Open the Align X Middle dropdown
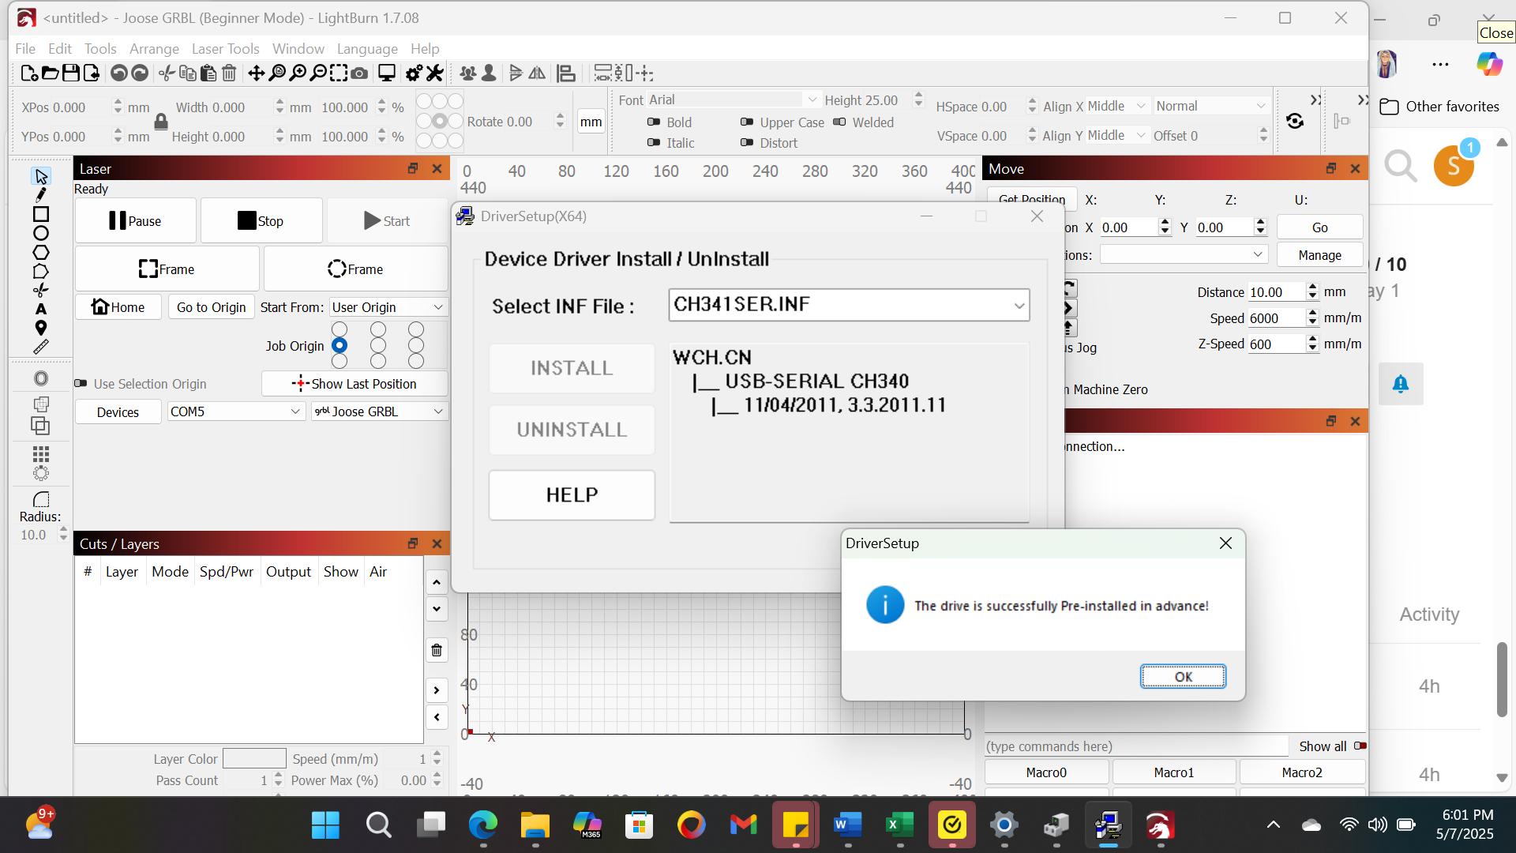Viewport: 1516px width, 853px height. pyautogui.click(x=1117, y=106)
